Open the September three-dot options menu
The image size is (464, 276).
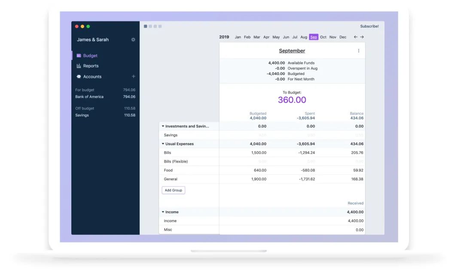point(359,51)
